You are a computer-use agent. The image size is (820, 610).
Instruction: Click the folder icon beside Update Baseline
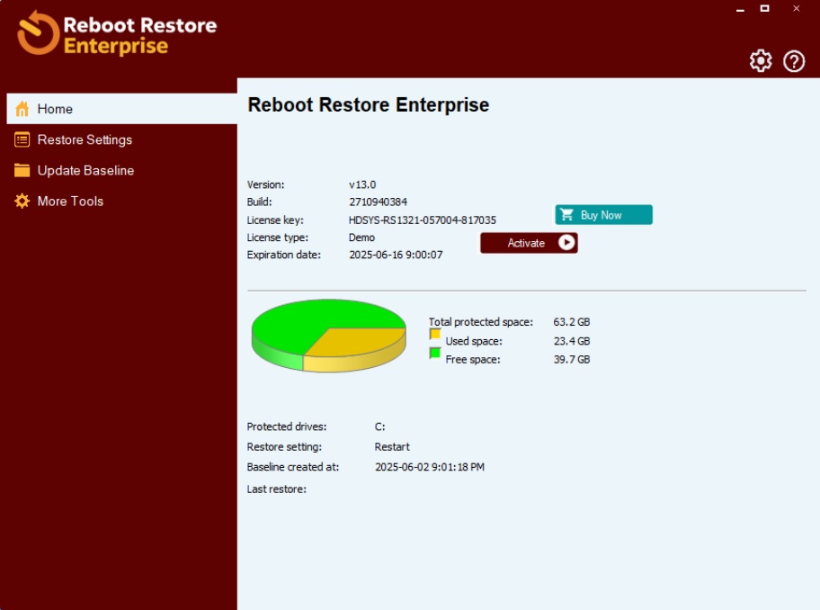click(x=22, y=170)
